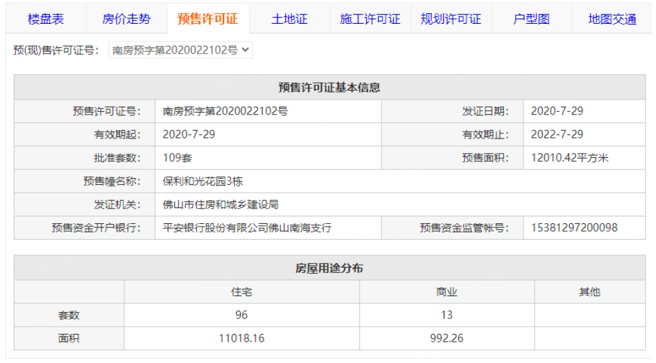The image size is (656, 363).
Task: Go to the 土地证 tab
Action: [x=289, y=19]
